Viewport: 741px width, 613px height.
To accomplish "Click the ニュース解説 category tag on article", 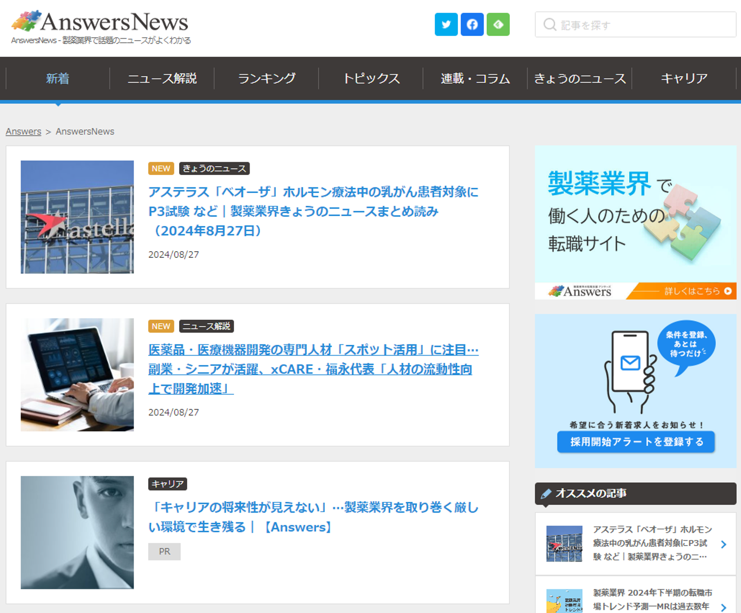I will click(207, 326).
